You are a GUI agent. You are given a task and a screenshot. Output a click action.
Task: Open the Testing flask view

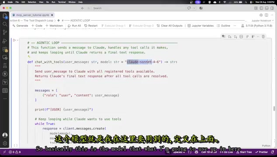click(x=5, y=65)
